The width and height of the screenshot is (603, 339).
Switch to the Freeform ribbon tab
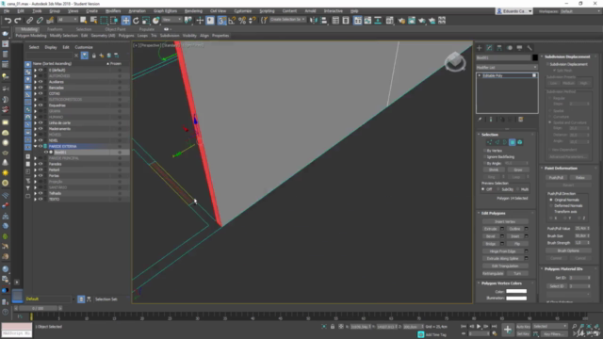[55, 29]
